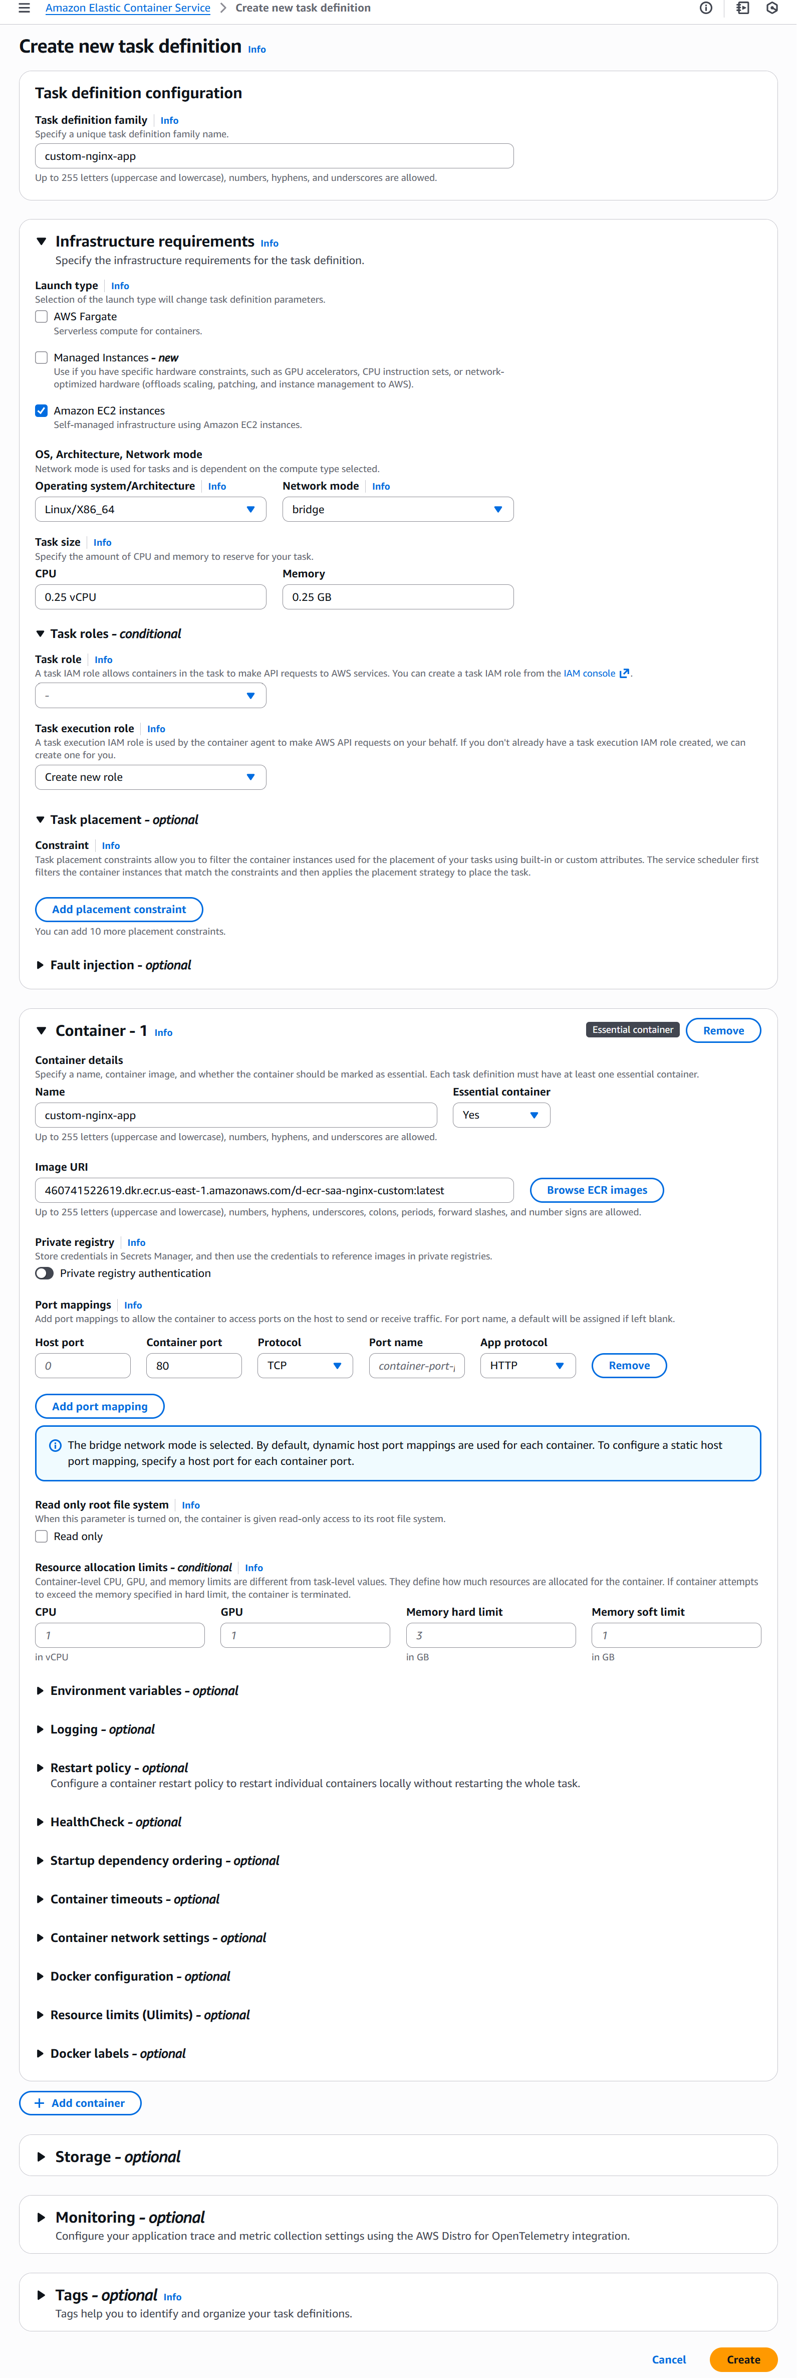Click the plus icon on Add container
Viewport: 797px width, 2378px height.
tap(39, 2103)
